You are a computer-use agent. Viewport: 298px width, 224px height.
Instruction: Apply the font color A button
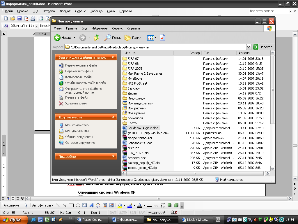coord(140,205)
